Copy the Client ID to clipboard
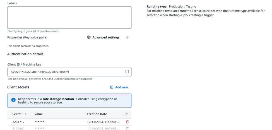 pyautogui.click(x=126, y=72)
